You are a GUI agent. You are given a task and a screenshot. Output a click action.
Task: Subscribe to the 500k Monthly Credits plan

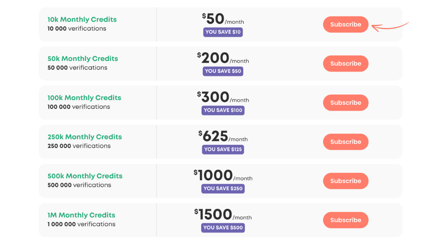[346, 181]
